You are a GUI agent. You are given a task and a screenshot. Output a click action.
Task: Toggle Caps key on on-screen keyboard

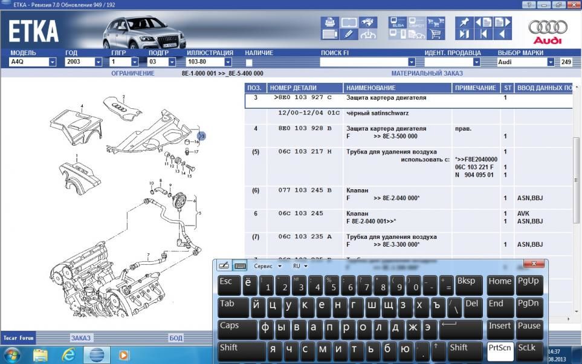pos(237,329)
